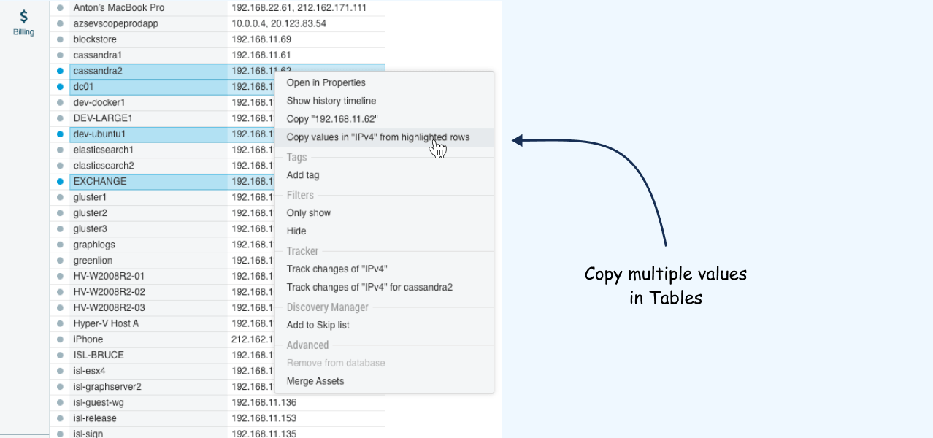Viewport: 933px width, 438px height.
Task: Click the isl-guest-wg asset name
Action: [99, 402]
